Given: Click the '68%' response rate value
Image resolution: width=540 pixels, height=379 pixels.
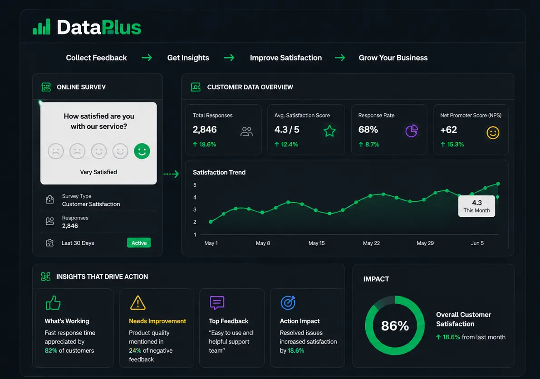Looking at the screenshot, I should click(368, 130).
